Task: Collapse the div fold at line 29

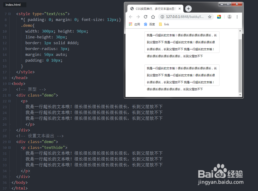Action: coord(9,142)
